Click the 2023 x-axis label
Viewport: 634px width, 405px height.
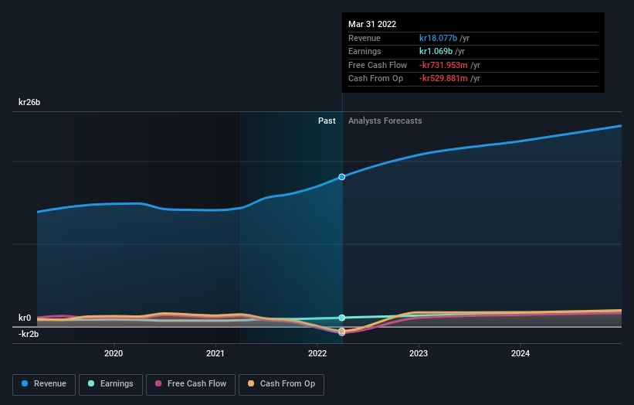[419, 353]
